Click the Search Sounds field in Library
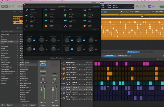Viewport: 164px width, 107px height. pos(12,31)
